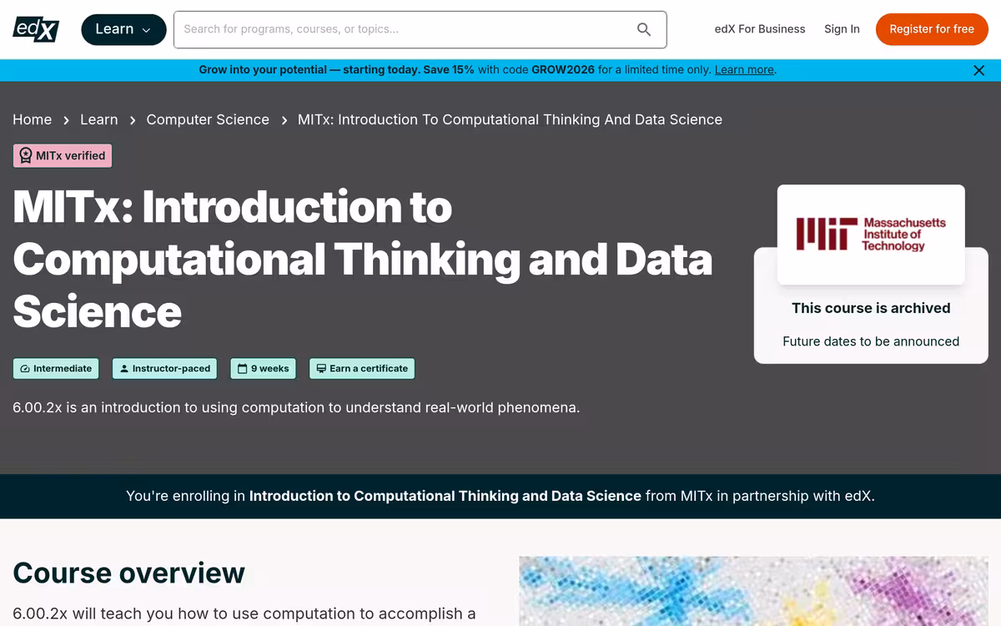Click the Intermediate level tag
Viewport: 1001px width, 626px height.
click(56, 369)
